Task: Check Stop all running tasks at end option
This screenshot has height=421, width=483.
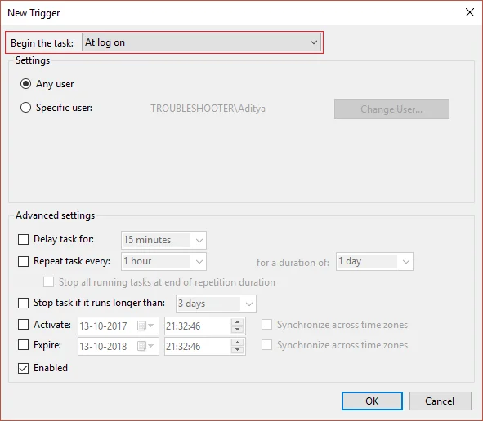Action: [49, 282]
